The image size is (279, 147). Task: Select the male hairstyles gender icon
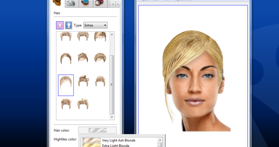coord(69,25)
